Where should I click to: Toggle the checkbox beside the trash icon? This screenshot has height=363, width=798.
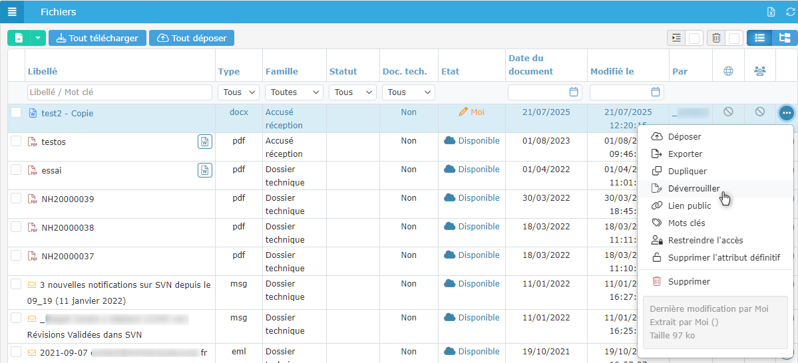click(733, 39)
